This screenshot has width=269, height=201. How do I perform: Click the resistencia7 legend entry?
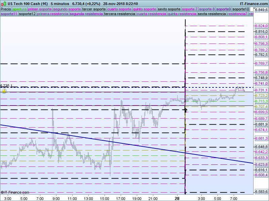coord(237,14)
